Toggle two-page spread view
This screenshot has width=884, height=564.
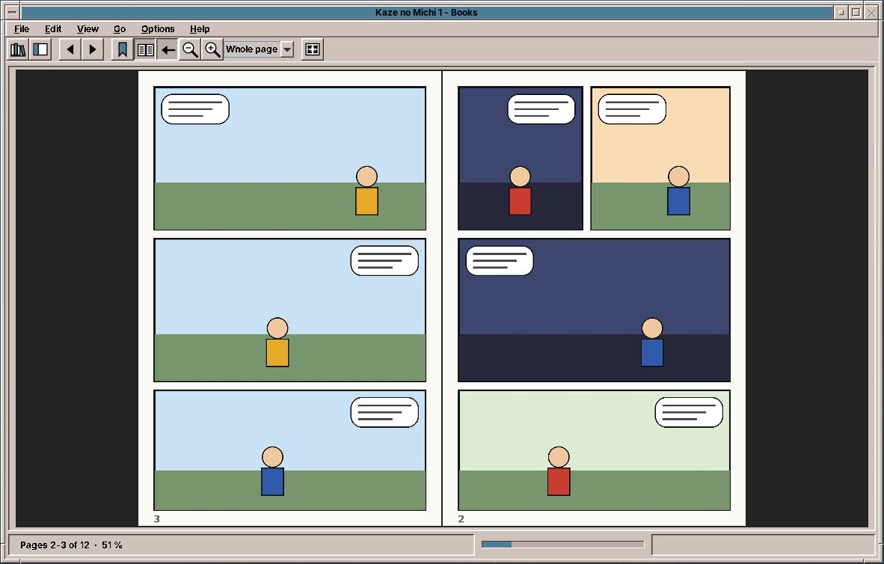pyautogui.click(x=145, y=49)
